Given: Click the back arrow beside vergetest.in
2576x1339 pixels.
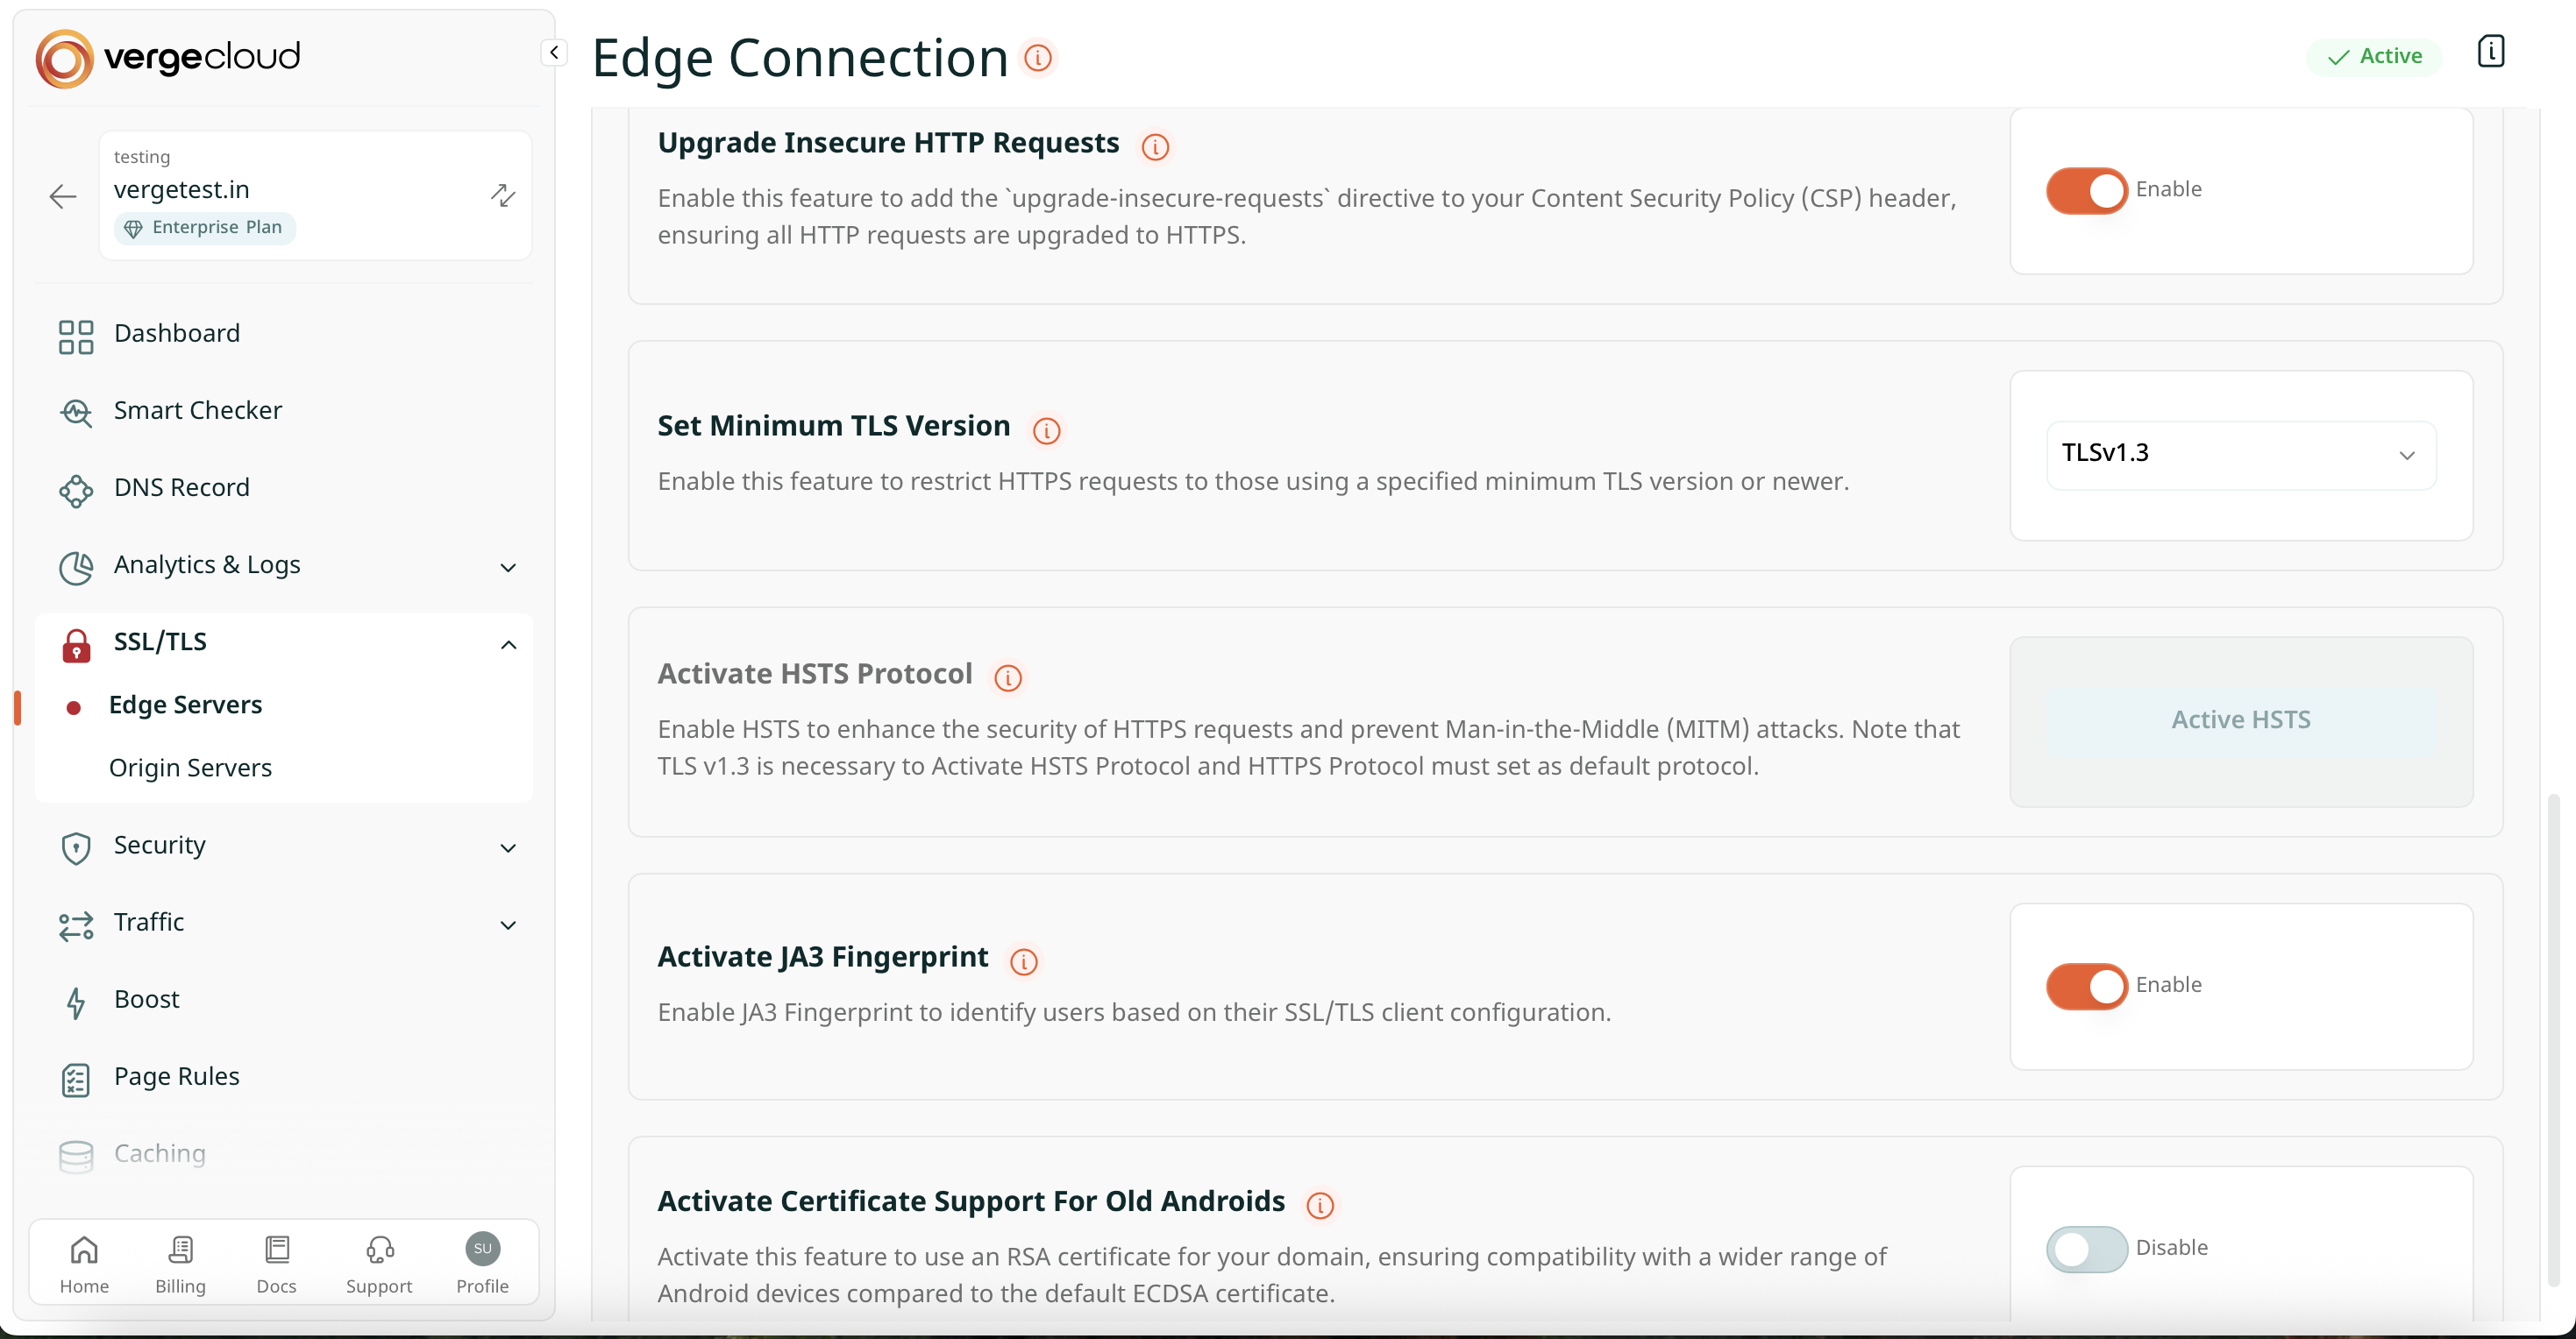Looking at the screenshot, I should pyautogui.click(x=63, y=195).
